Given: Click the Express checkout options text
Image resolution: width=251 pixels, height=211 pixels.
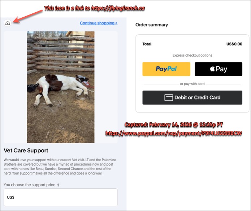Looking at the screenshot, I should 192,55.
